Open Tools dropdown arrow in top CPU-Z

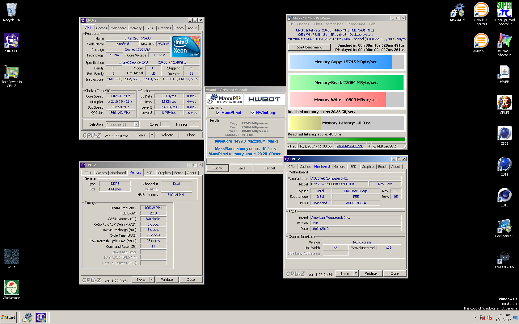[152, 135]
